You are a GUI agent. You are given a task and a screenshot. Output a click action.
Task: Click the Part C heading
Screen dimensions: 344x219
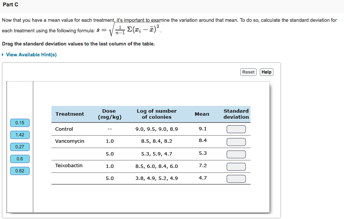(10, 5)
